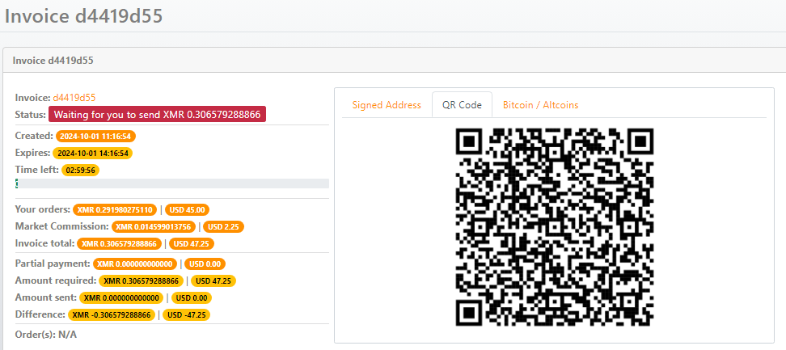Viewport: 786px width, 350px height.
Task: Click the red waiting status badge
Action: tap(158, 115)
